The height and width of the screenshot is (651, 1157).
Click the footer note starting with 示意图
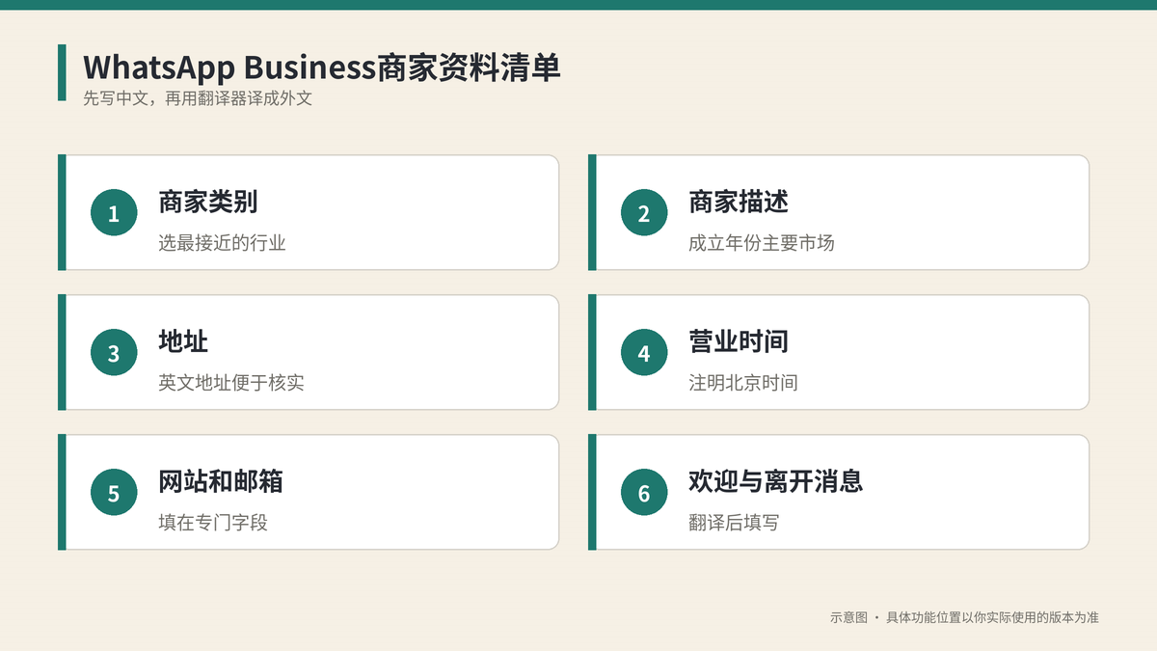tap(964, 617)
